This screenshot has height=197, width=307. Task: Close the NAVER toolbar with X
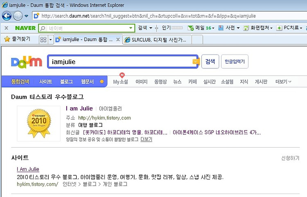(x=6, y=28)
